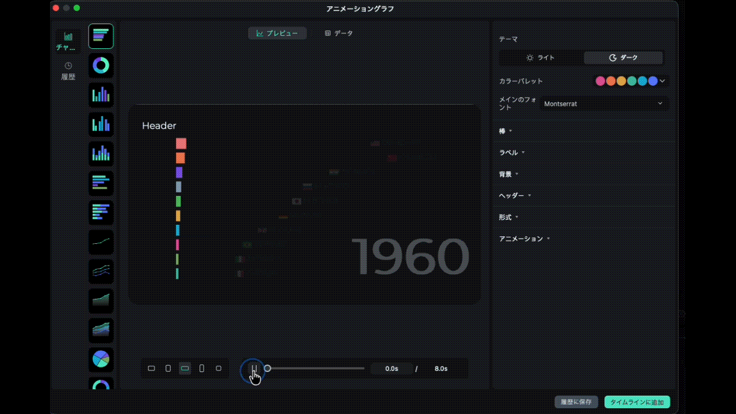This screenshot has width=736, height=414.
Task: Click the 履歴に保存 button
Action: [576, 402]
